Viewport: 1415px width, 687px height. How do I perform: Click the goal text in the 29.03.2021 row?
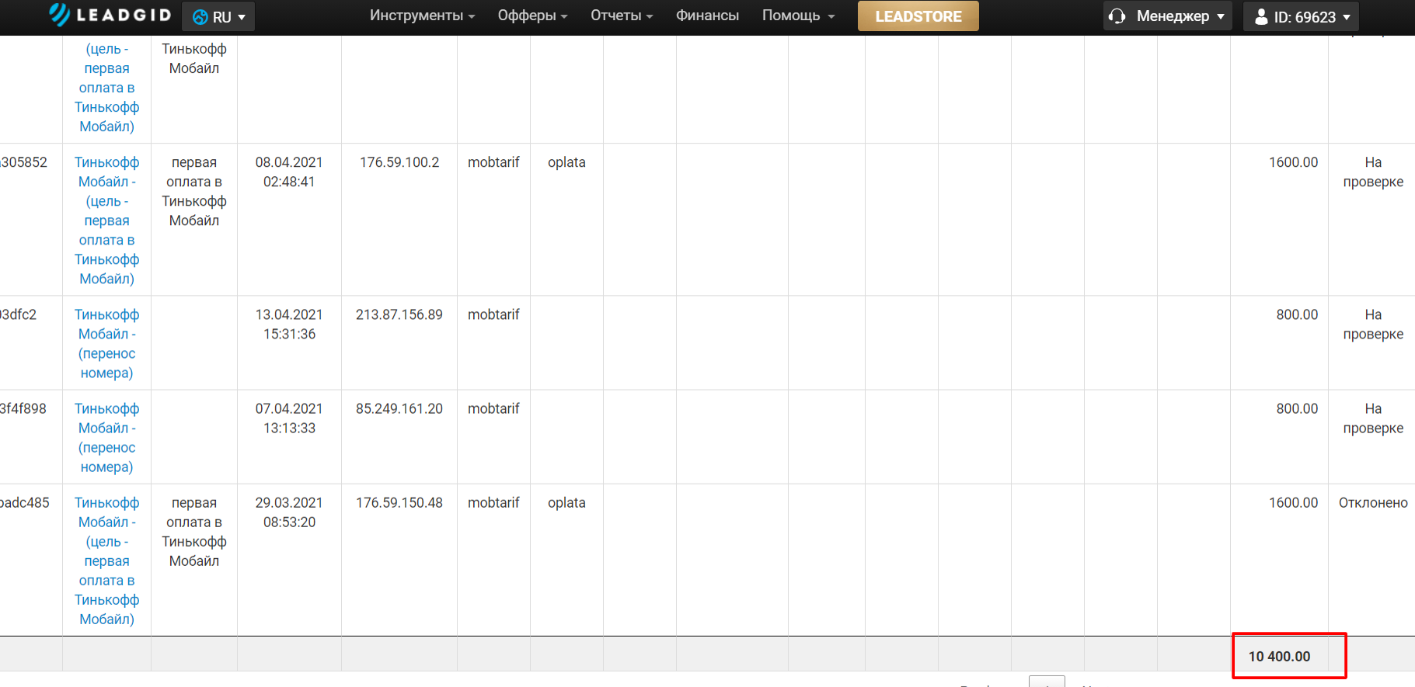coord(194,532)
